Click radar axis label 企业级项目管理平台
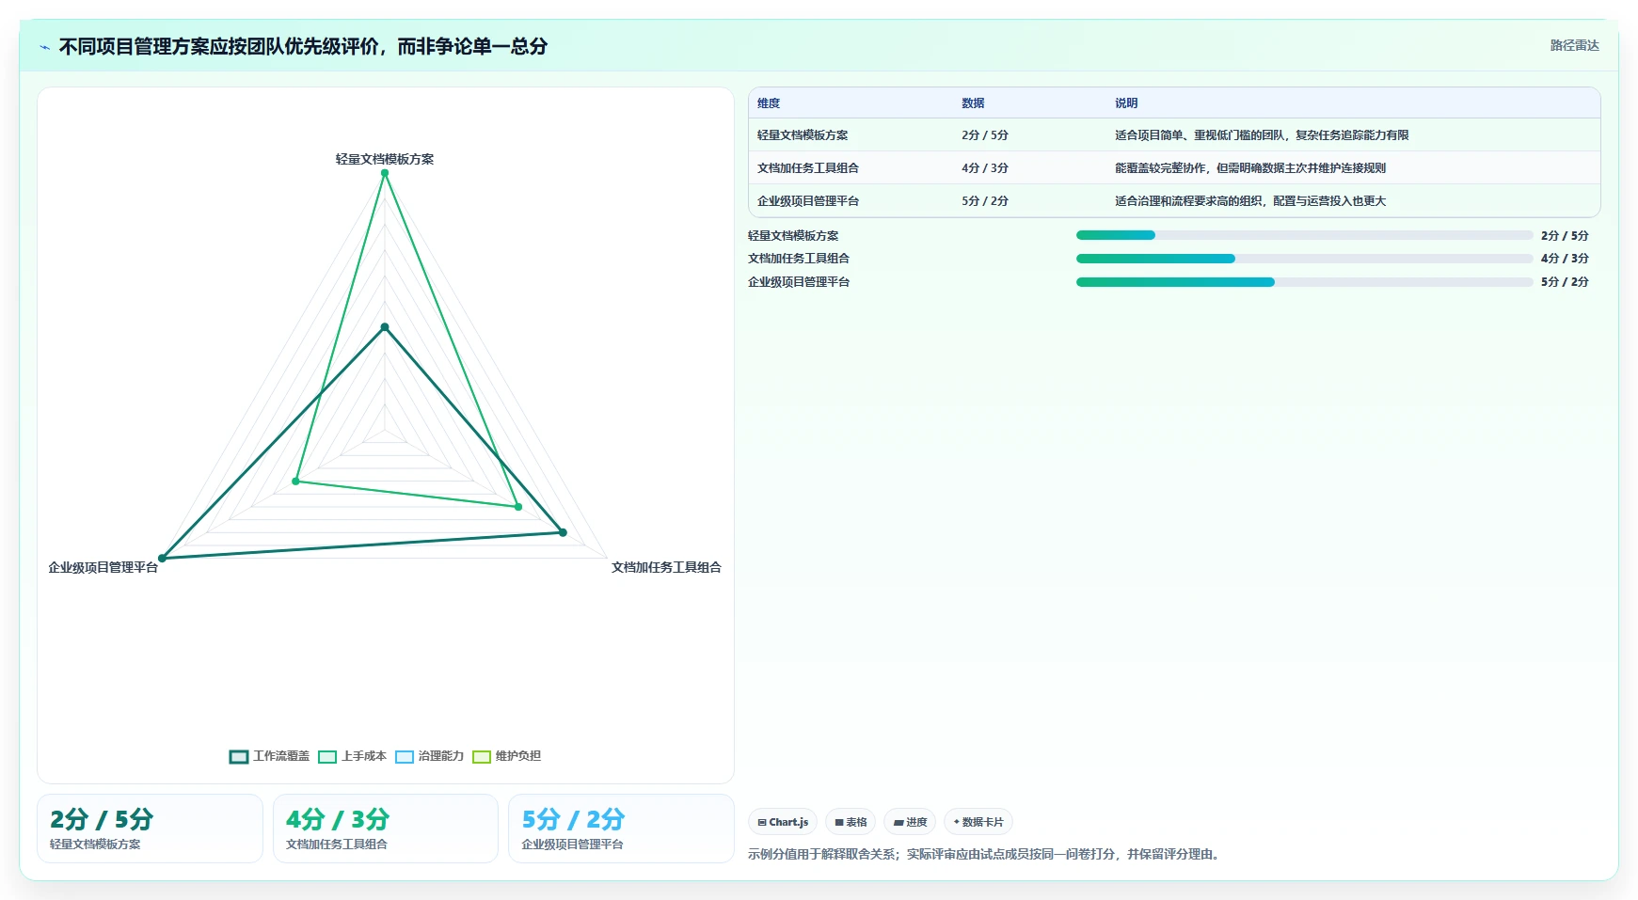1638x900 pixels. [x=103, y=567]
